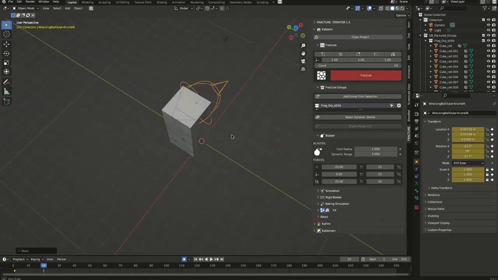Click Add Group From Selection button
Image resolution: width=498 pixels, height=280 pixels.
360,96
